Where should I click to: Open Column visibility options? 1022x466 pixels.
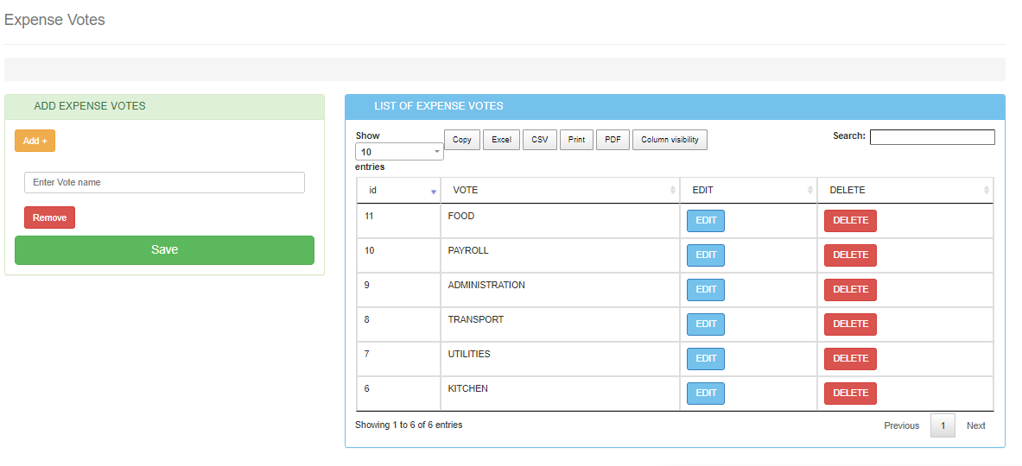670,140
